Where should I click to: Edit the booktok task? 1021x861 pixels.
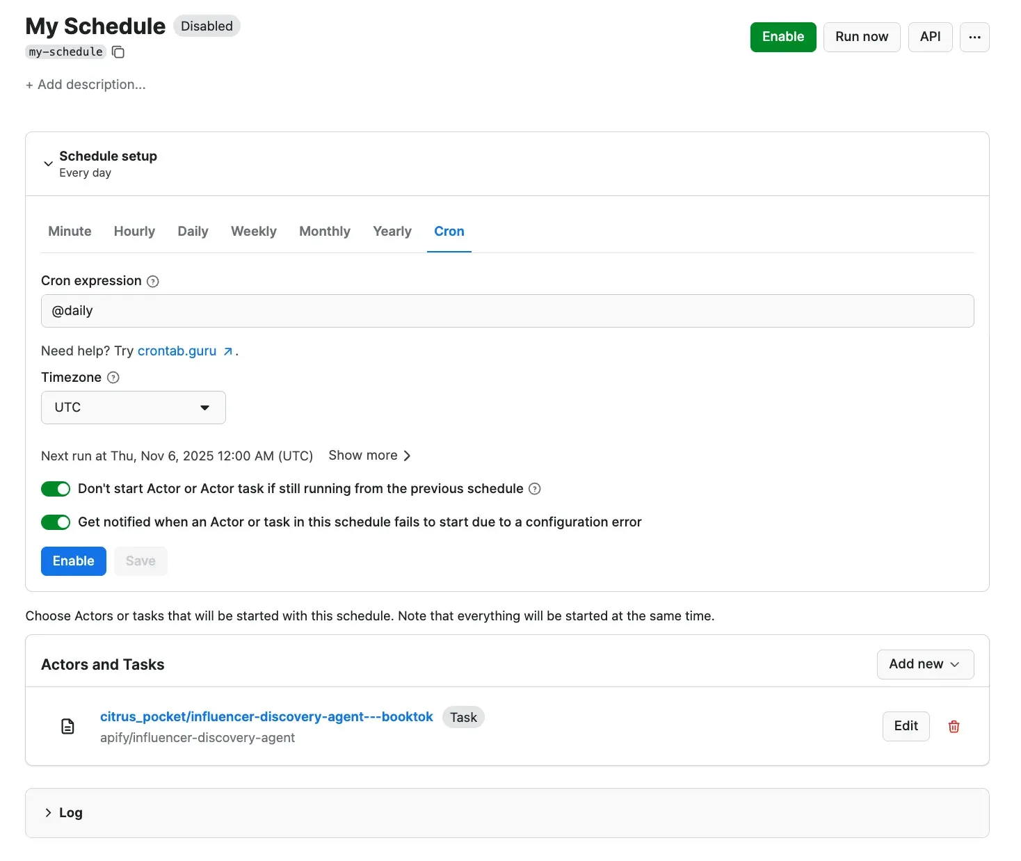(x=906, y=726)
